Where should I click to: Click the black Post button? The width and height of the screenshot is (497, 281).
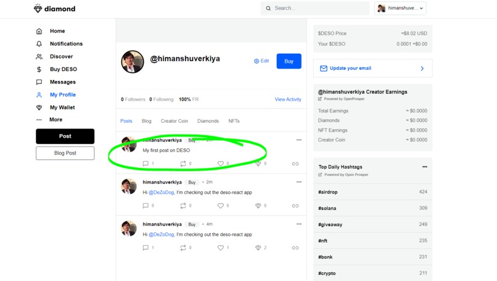[x=65, y=136]
